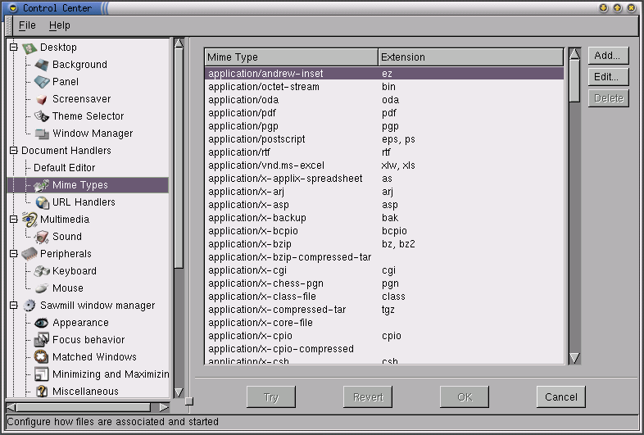Viewport: 644px width, 435px height.
Task: Click the Mime Type column header
Action: pyautogui.click(x=291, y=57)
